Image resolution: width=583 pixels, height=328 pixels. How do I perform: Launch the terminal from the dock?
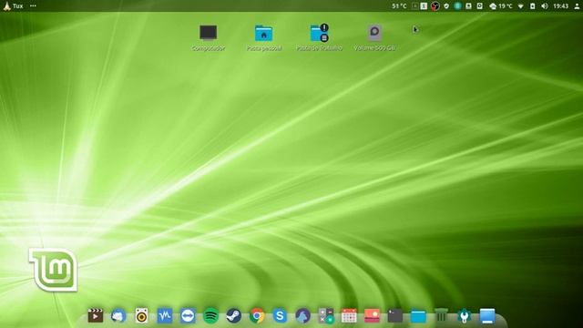[394, 316]
